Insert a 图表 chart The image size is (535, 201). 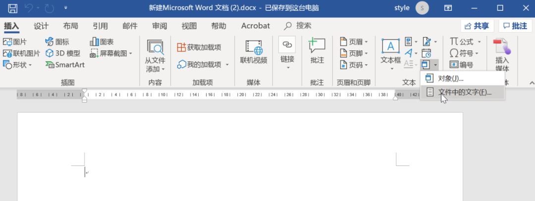pos(102,42)
